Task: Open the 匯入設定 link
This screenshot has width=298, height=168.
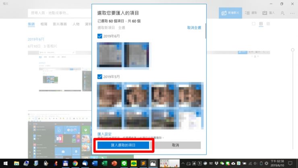Action: pos(104,134)
